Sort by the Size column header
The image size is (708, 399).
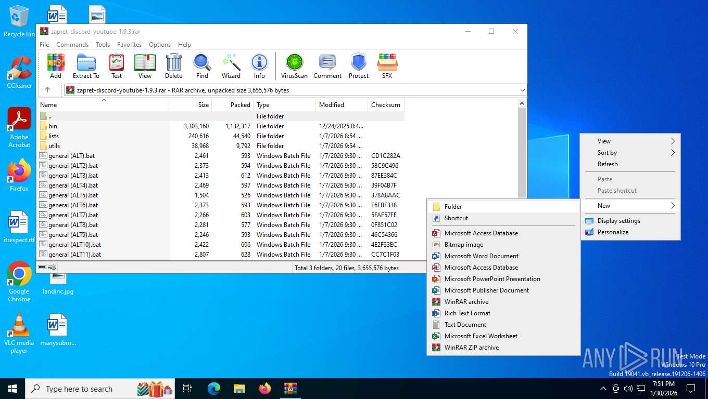[191, 104]
